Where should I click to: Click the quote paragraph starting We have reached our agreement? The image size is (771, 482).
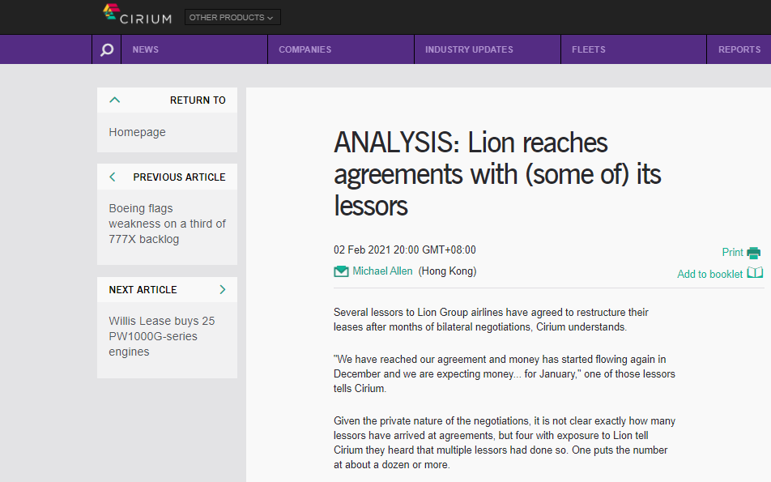[505, 373]
